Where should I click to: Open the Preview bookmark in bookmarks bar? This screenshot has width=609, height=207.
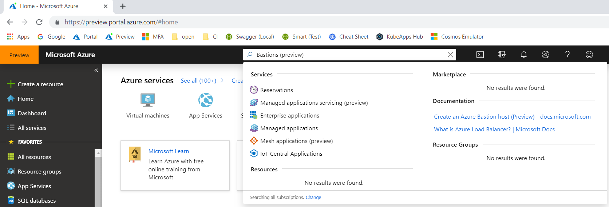tap(120, 36)
